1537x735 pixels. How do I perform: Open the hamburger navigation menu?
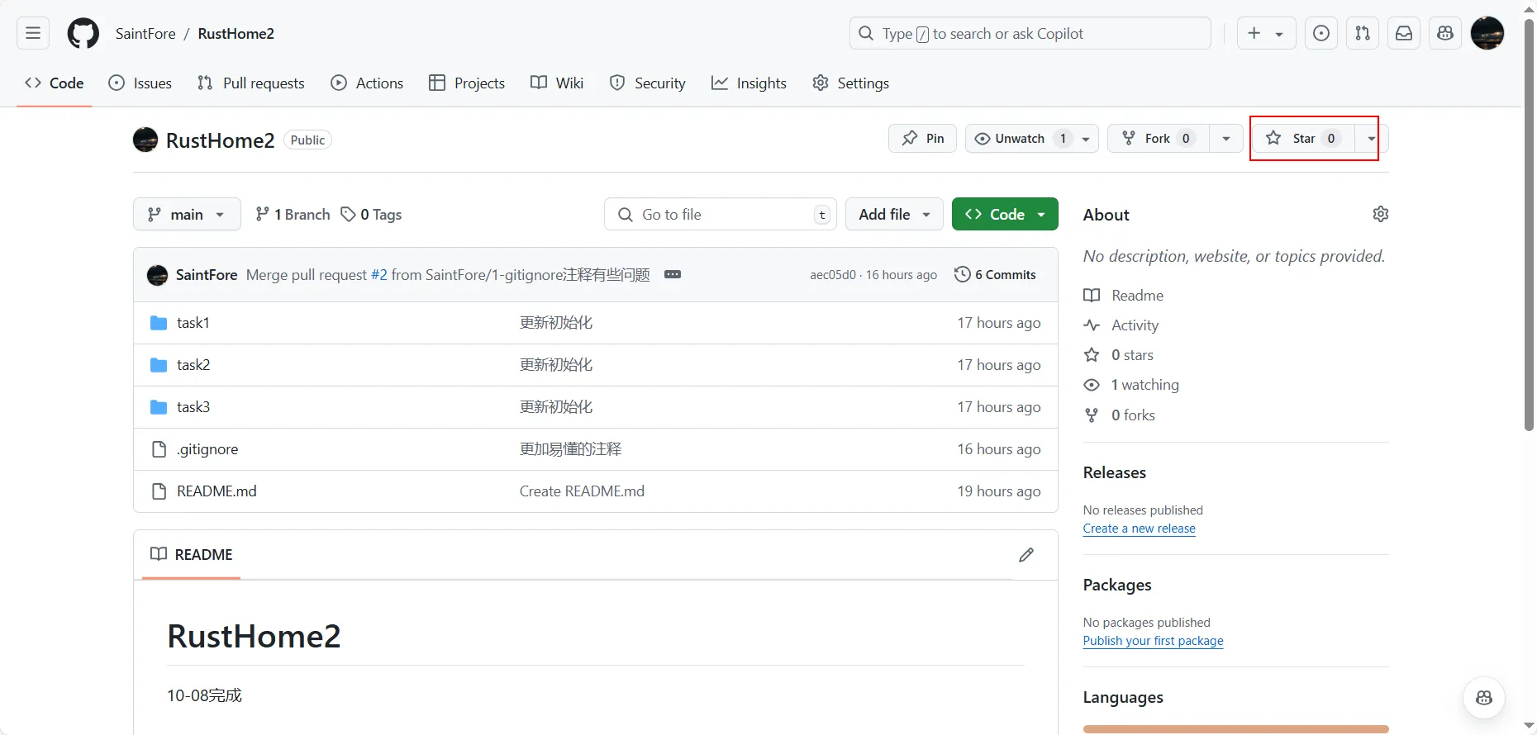pos(33,34)
